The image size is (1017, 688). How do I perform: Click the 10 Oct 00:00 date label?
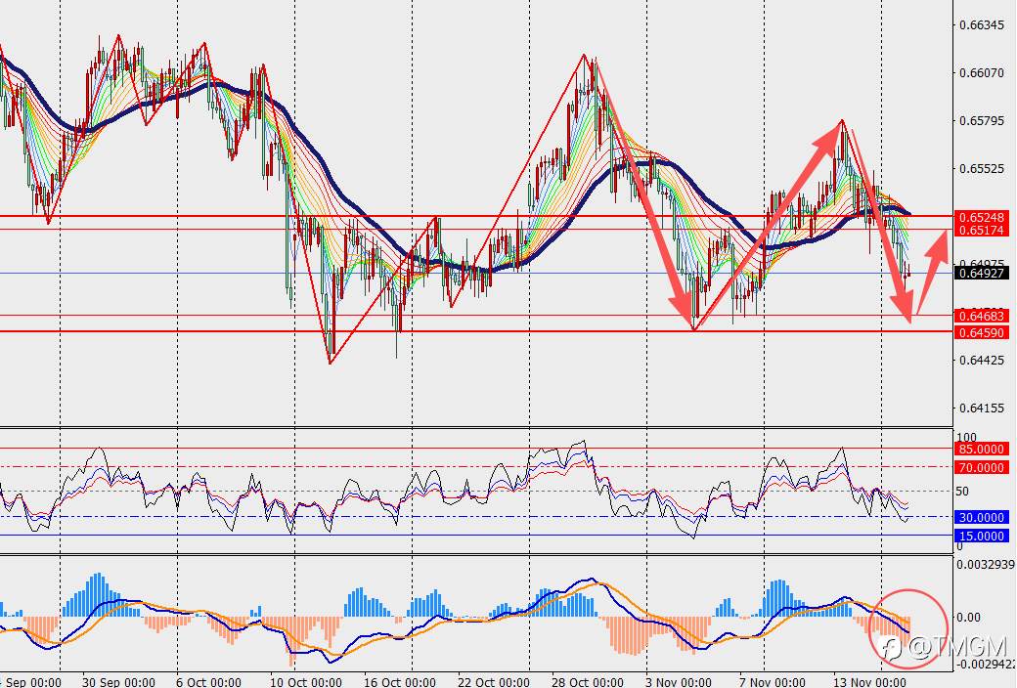click(x=305, y=682)
